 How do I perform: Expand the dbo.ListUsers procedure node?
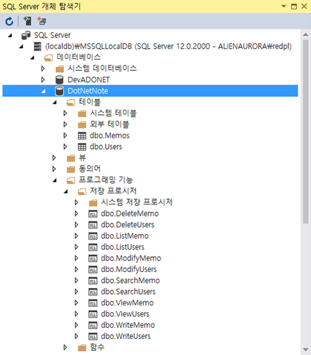[76, 247]
